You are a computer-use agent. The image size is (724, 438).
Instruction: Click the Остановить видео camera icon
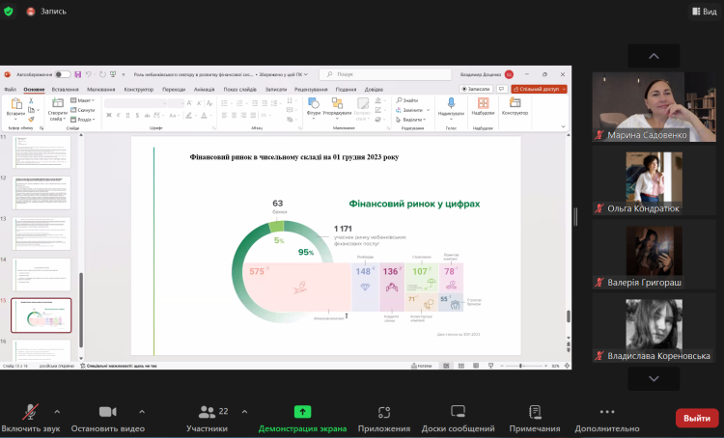pos(107,412)
